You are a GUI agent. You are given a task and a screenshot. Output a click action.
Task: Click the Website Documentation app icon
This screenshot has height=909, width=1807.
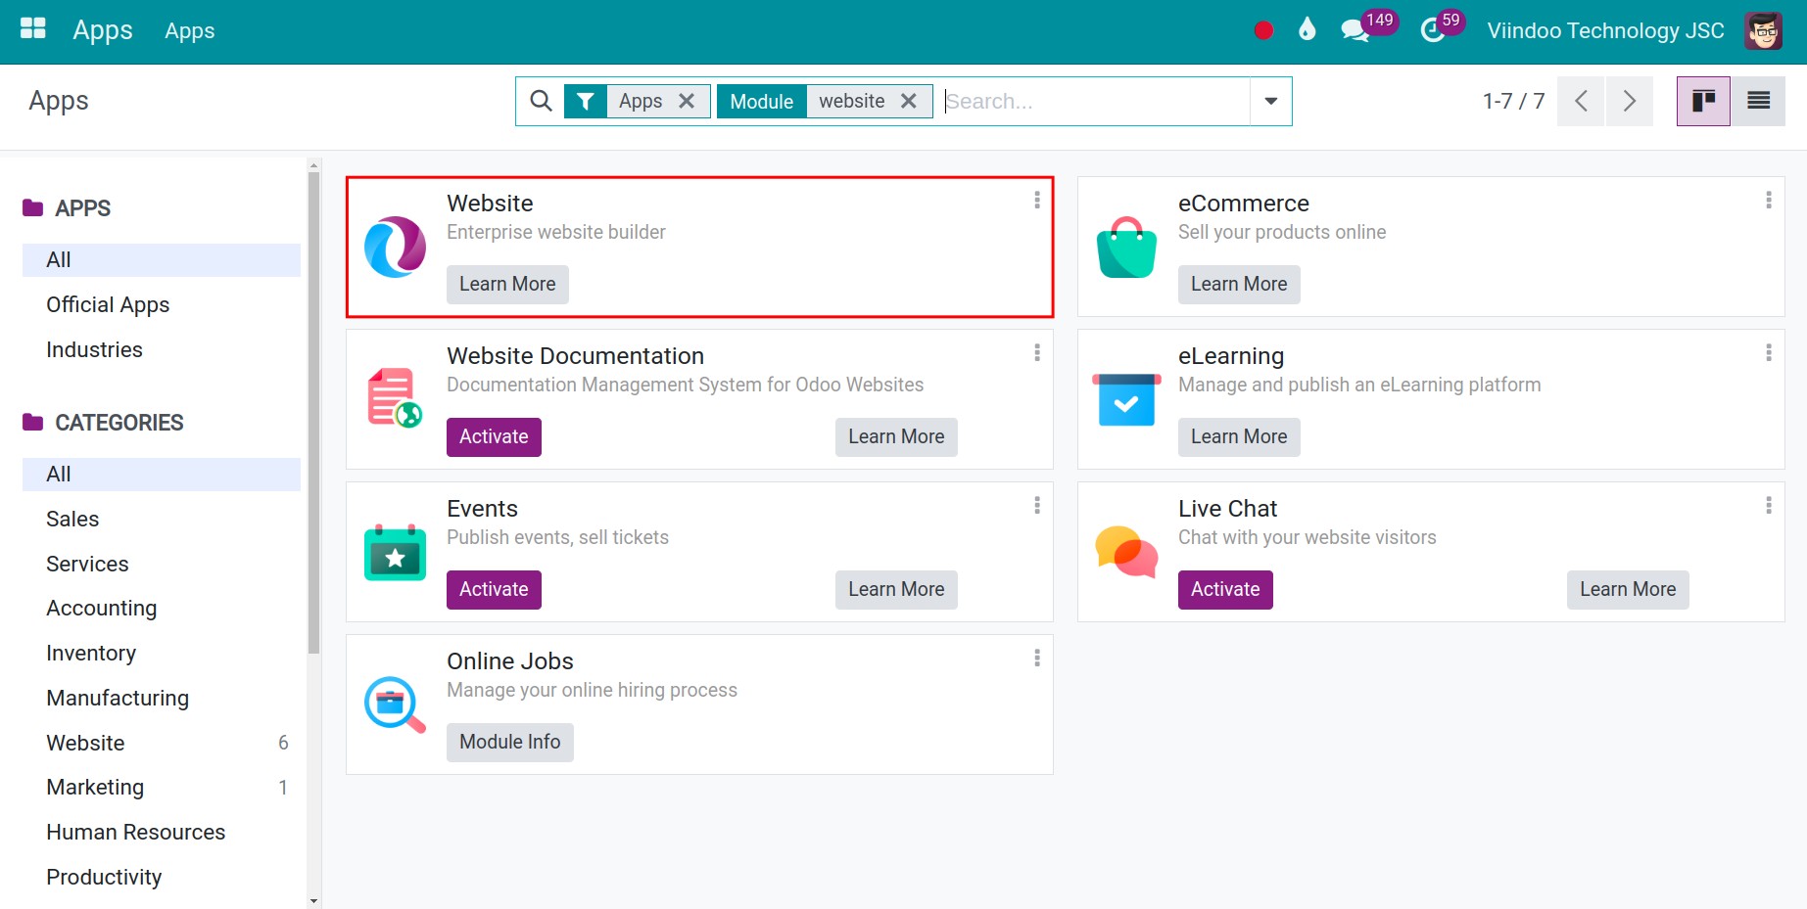(x=396, y=398)
